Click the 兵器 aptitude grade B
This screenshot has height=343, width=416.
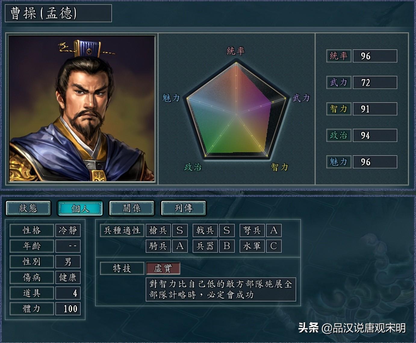[227, 246]
